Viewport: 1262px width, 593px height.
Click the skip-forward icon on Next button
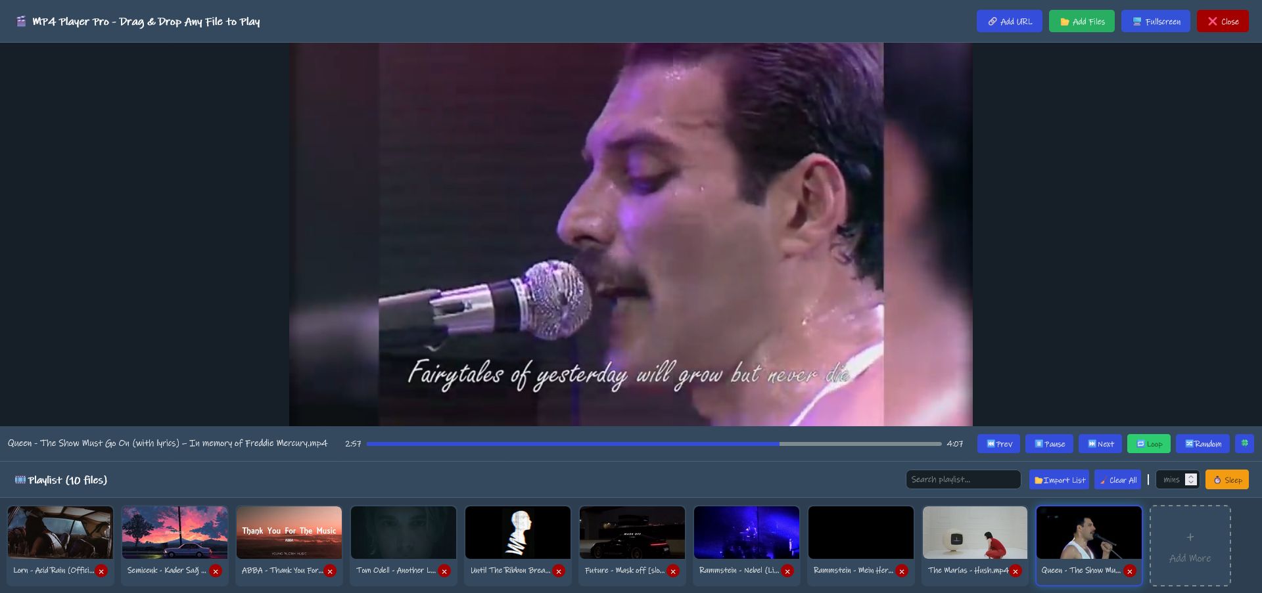pos(1090,444)
